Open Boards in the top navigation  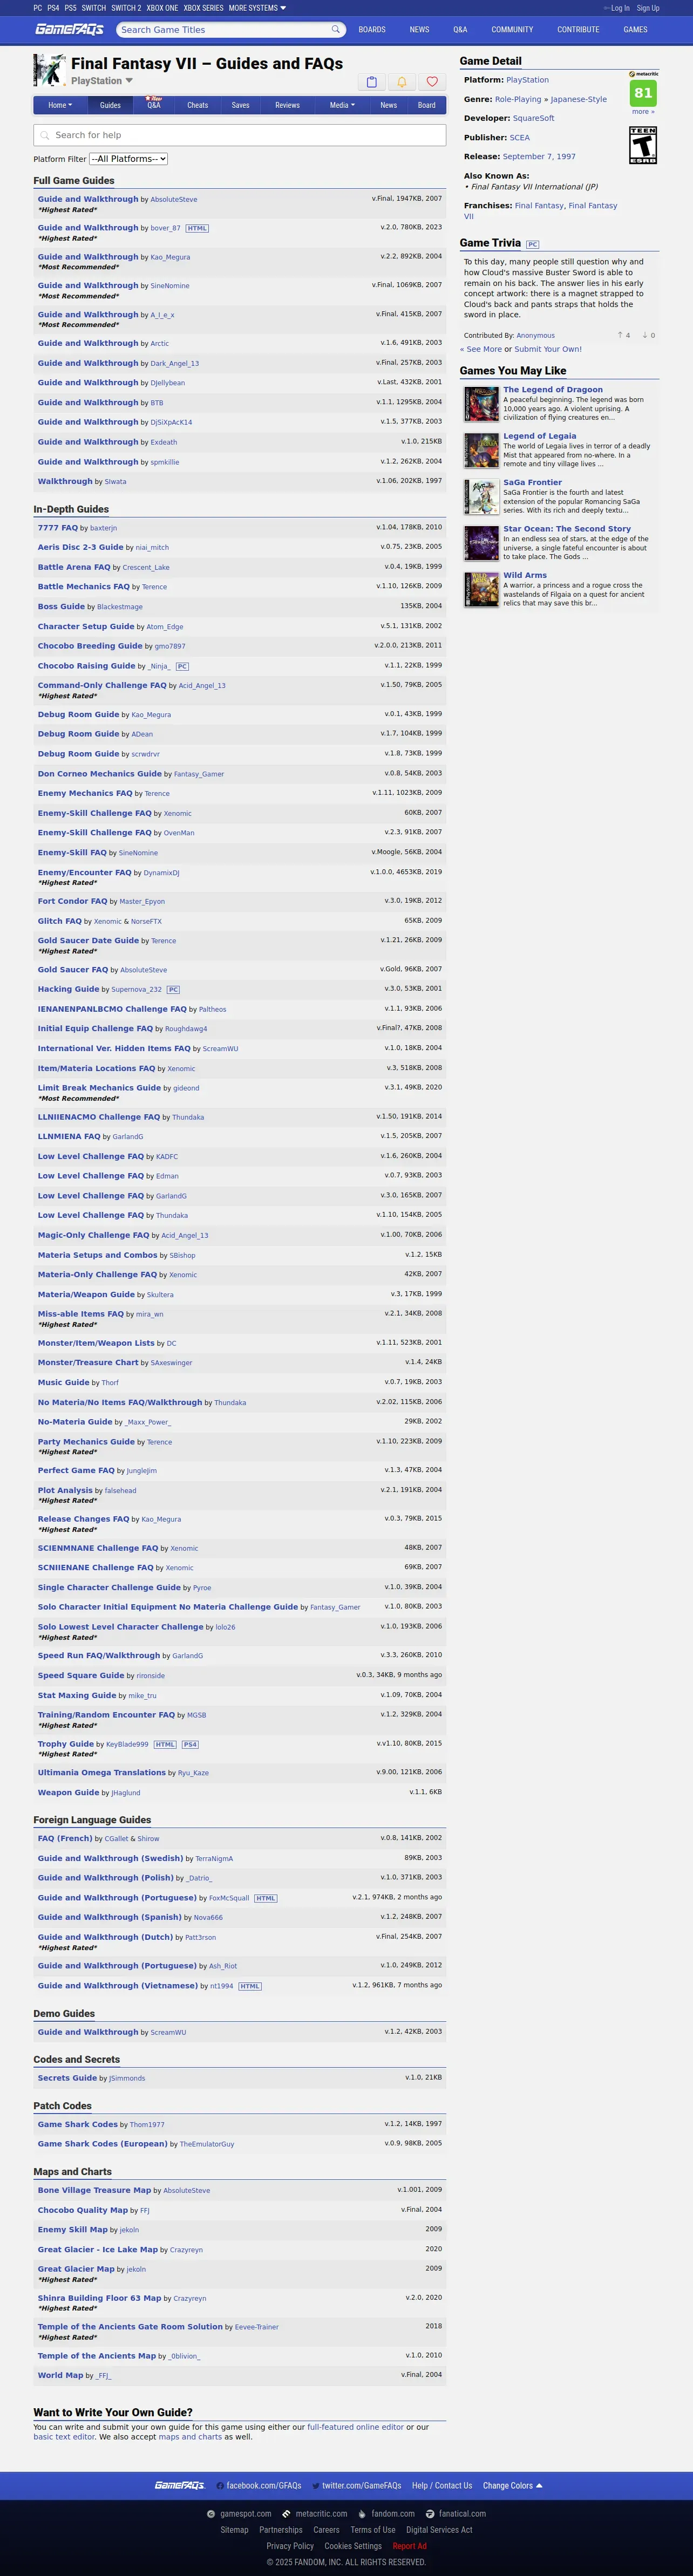tap(372, 30)
